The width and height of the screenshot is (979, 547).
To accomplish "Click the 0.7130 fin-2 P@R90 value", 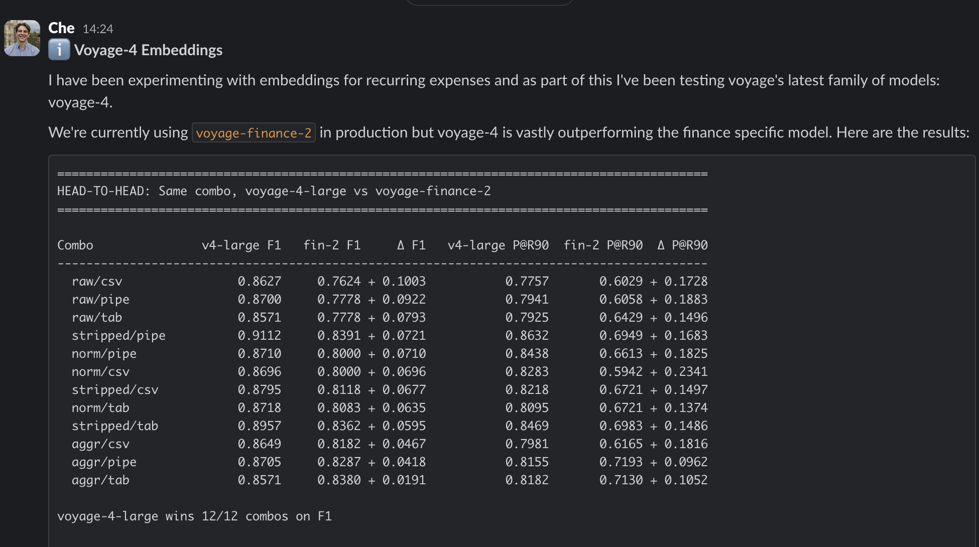I will tap(621, 480).
